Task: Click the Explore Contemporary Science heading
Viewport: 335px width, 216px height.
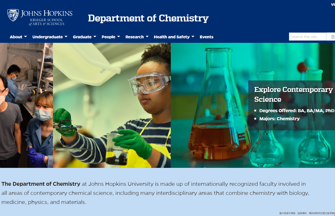Action: [x=293, y=94]
